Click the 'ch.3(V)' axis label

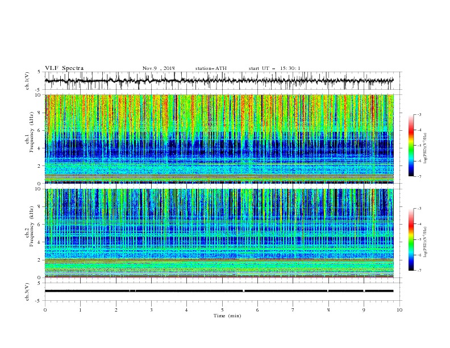point(27,292)
